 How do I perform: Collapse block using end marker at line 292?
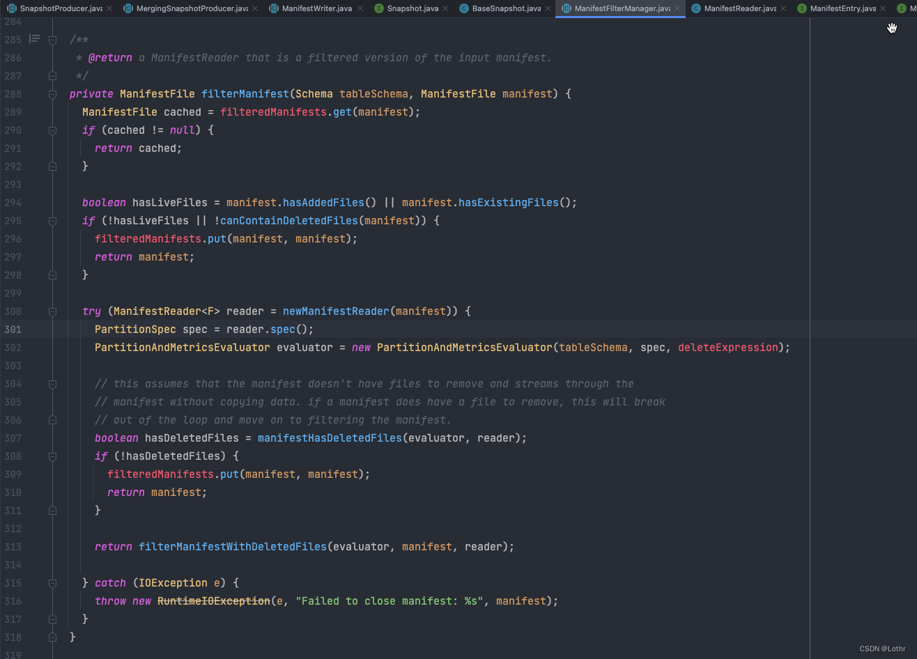click(x=52, y=166)
